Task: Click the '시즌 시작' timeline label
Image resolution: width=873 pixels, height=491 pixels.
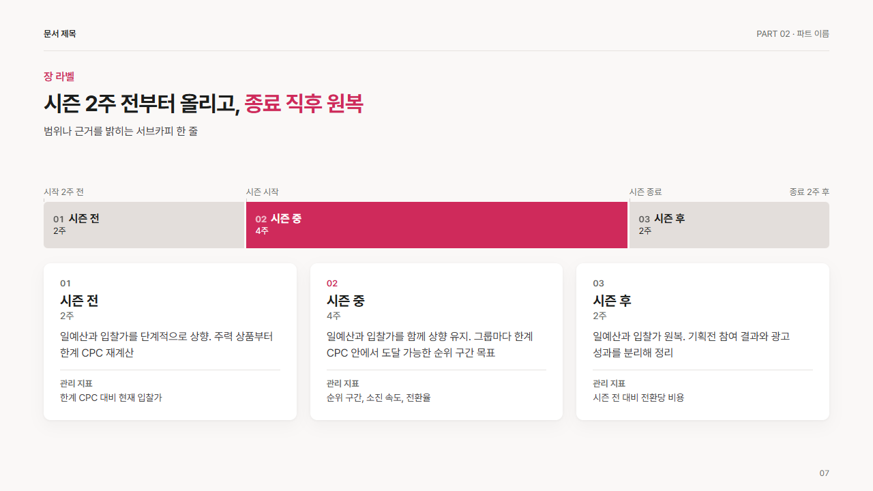Action: click(x=263, y=192)
